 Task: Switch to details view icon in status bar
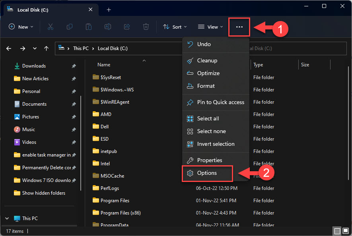(x=337, y=231)
